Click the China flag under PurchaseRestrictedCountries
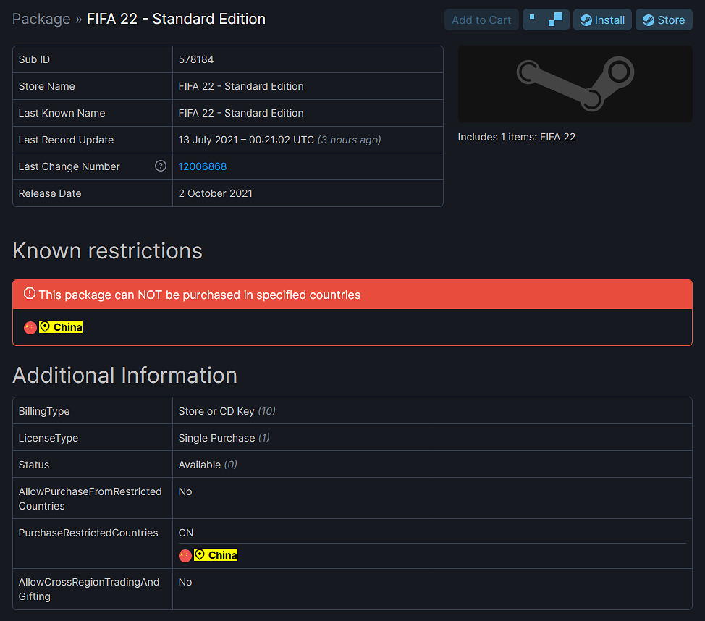 click(185, 555)
